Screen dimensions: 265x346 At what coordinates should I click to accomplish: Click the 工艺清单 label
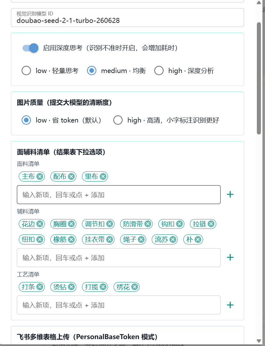[x=28, y=274]
